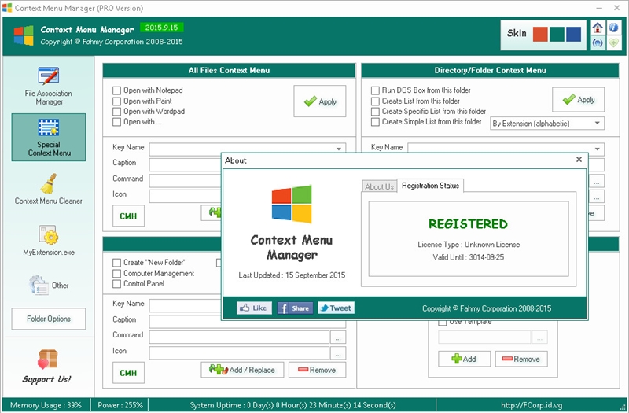This screenshot has width=629, height=413.
Task: Close the About dialog
Action: click(579, 160)
